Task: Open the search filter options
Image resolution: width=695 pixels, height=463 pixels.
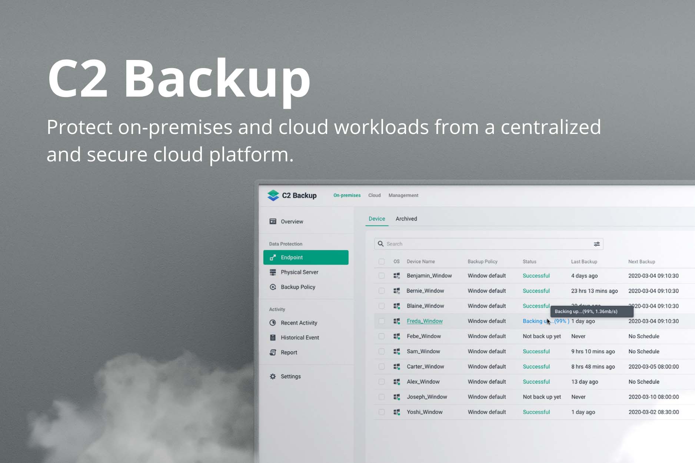Action: coord(597,244)
